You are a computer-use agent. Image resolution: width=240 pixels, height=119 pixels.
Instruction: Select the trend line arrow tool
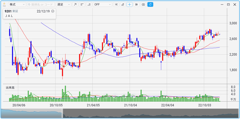pos(75,4)
